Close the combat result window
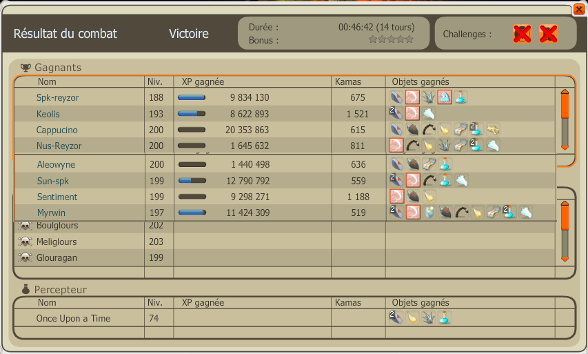This screenshot has height=354, width=588. point(579,10)
